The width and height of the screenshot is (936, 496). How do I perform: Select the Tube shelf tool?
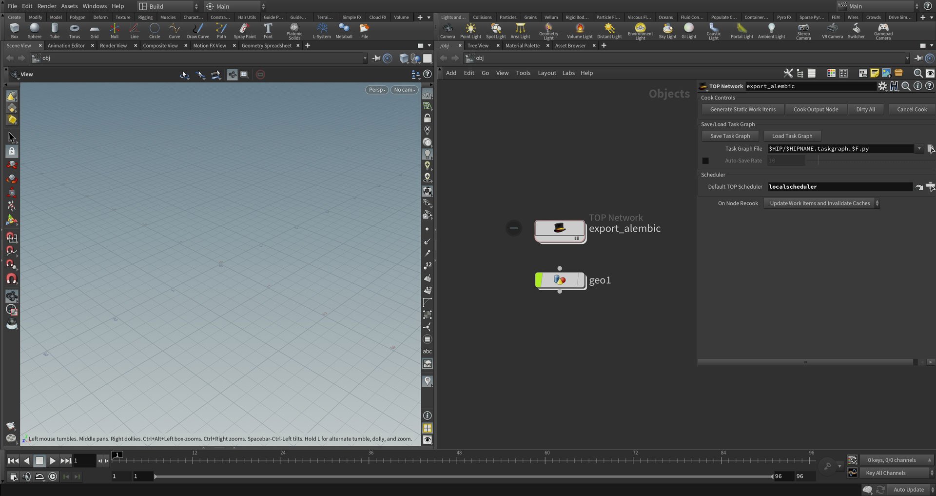(x=55, y=31)
